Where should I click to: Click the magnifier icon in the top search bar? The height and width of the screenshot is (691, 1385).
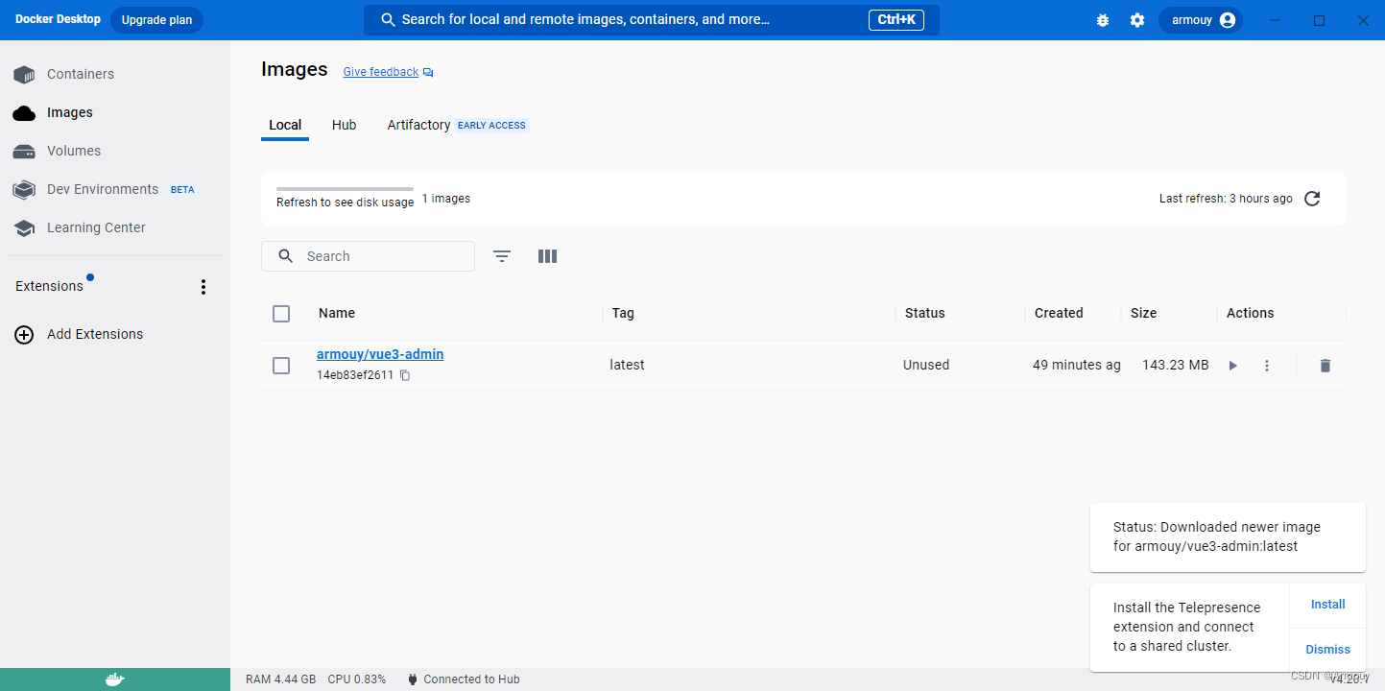[x=389, y=19]
